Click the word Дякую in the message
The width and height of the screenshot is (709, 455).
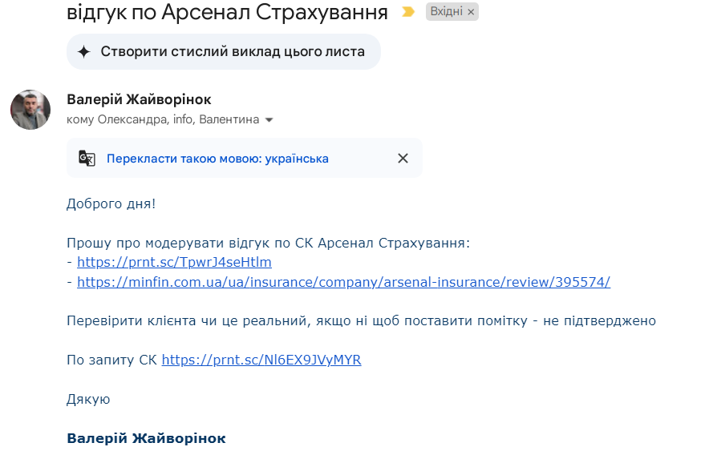88,399
